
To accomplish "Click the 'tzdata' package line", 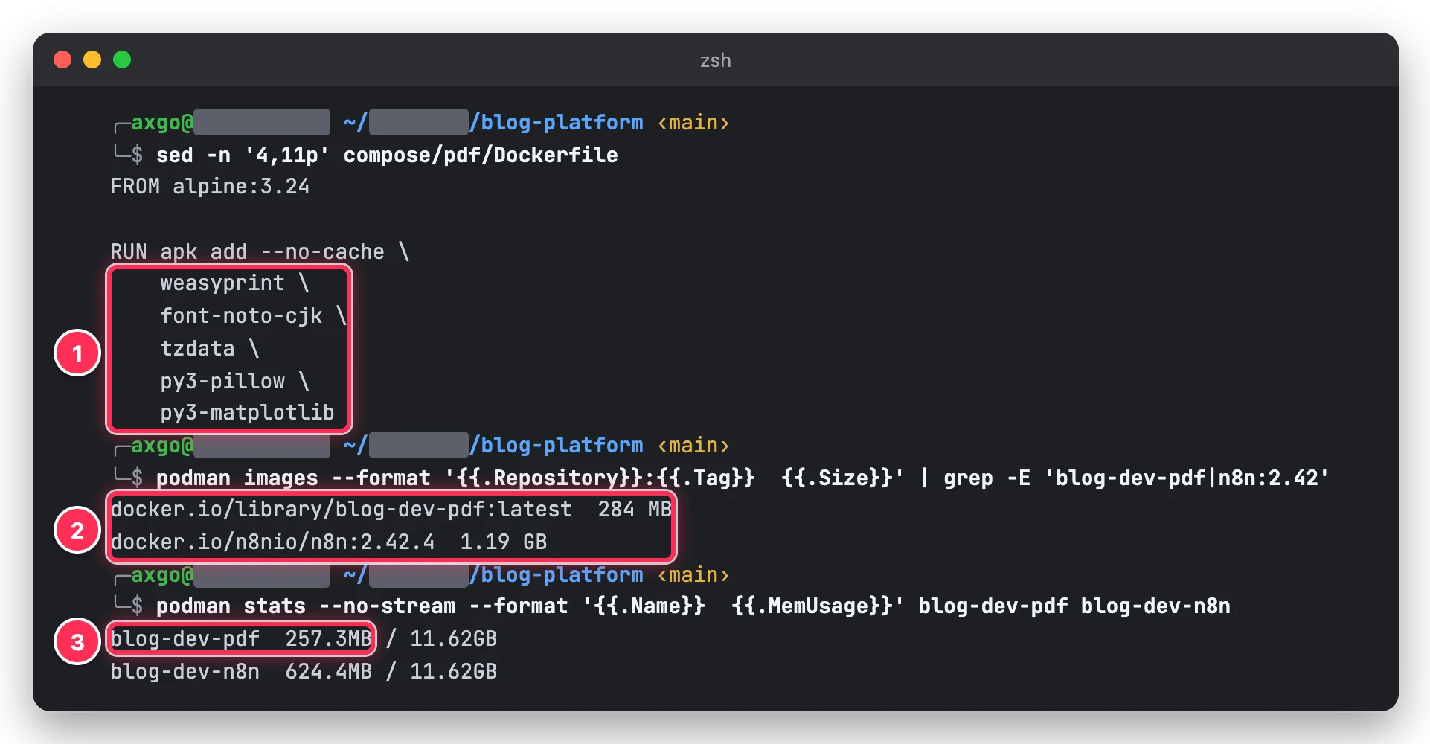I will [210, 348].
